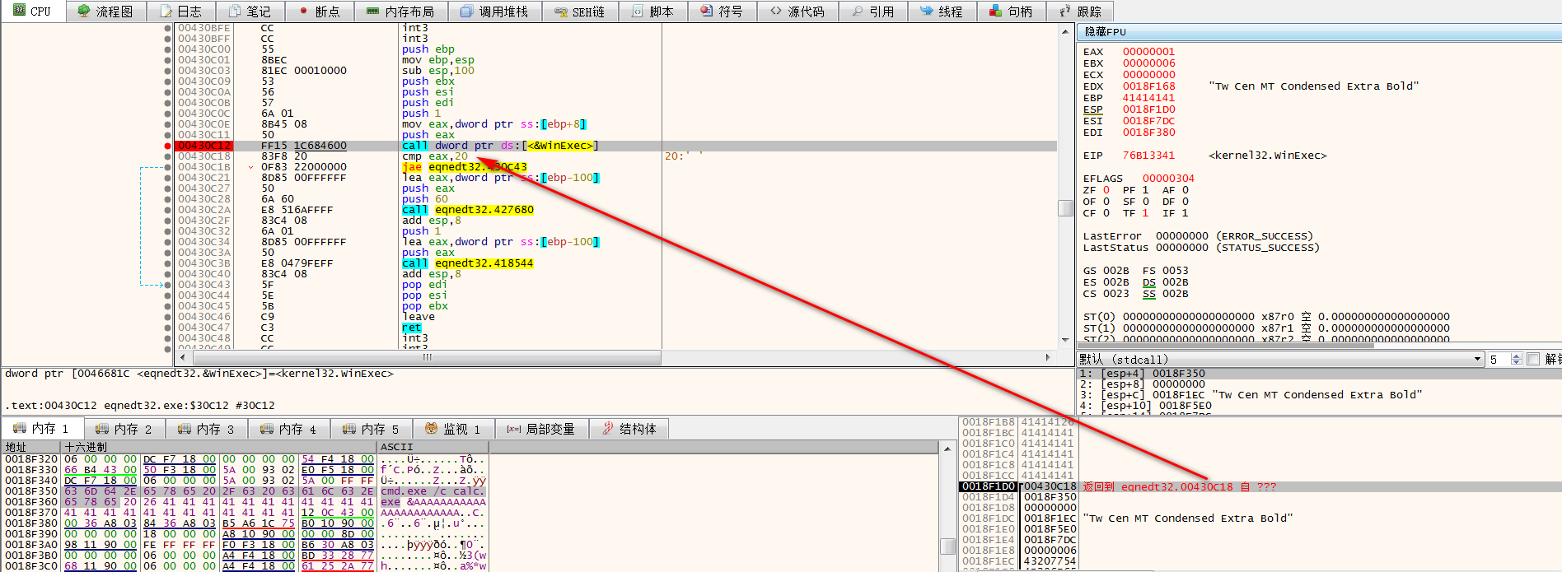
Task: Click the EFLAGS value 00000304
Action: (x=1168, y=178)
